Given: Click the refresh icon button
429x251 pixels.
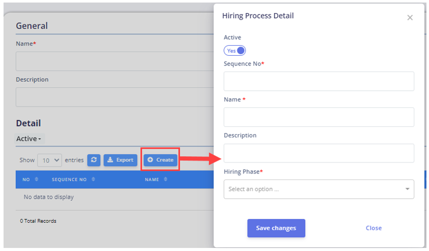Looking at the screenshot, I should (x=94, y=160).
